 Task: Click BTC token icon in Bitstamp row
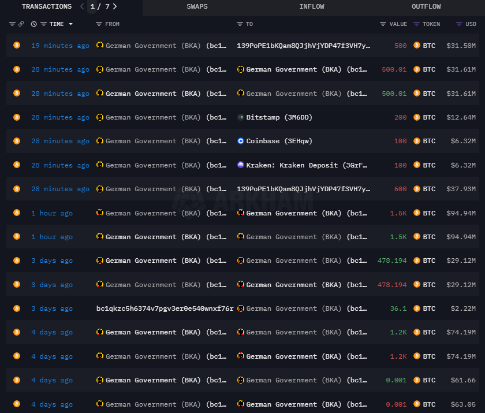(x=417, y=117)
